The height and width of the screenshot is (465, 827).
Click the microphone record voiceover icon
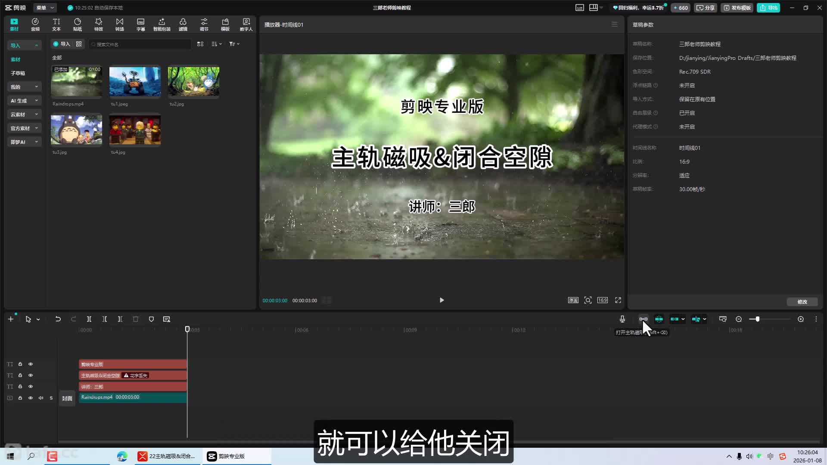[622, 319]
